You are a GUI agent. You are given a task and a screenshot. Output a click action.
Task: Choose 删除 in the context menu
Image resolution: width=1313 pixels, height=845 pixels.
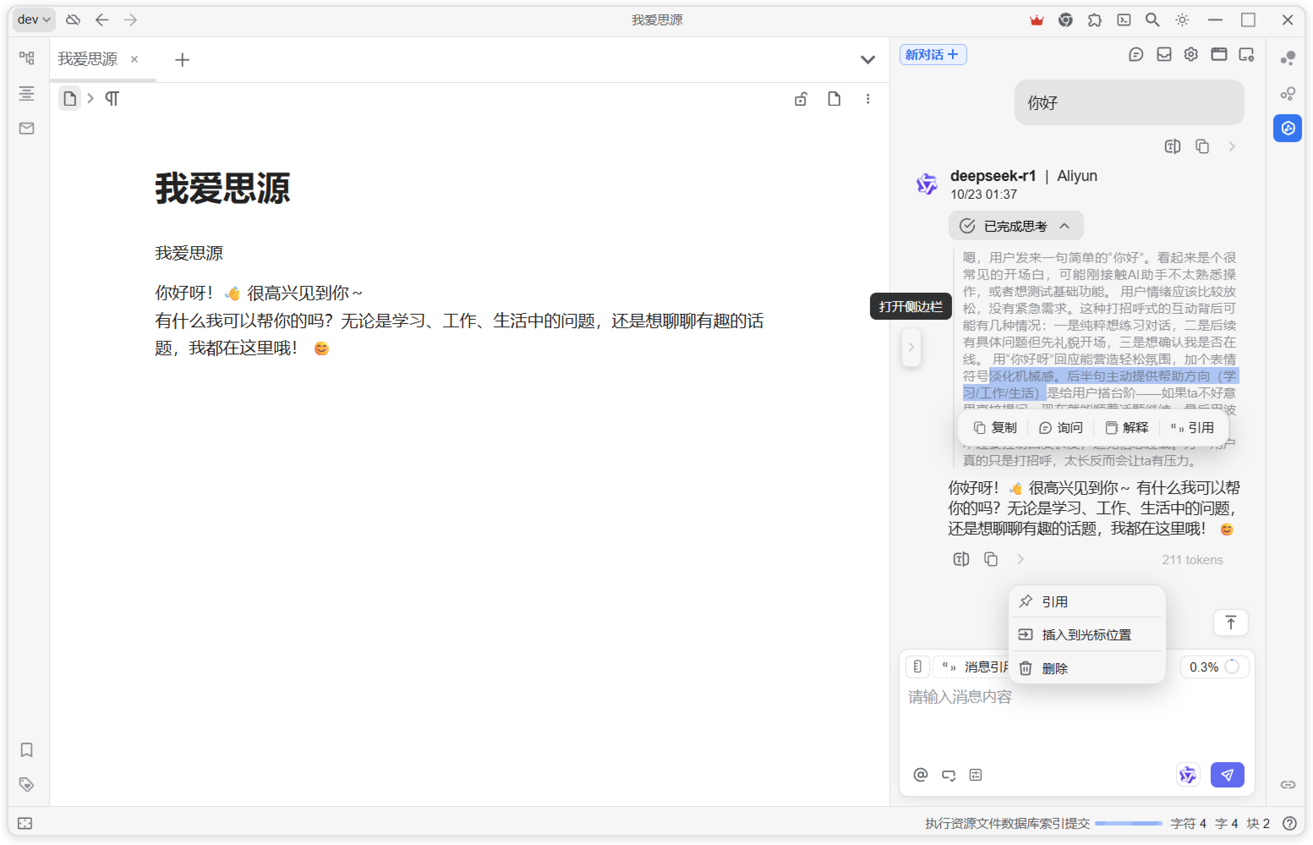(1054, 668)
